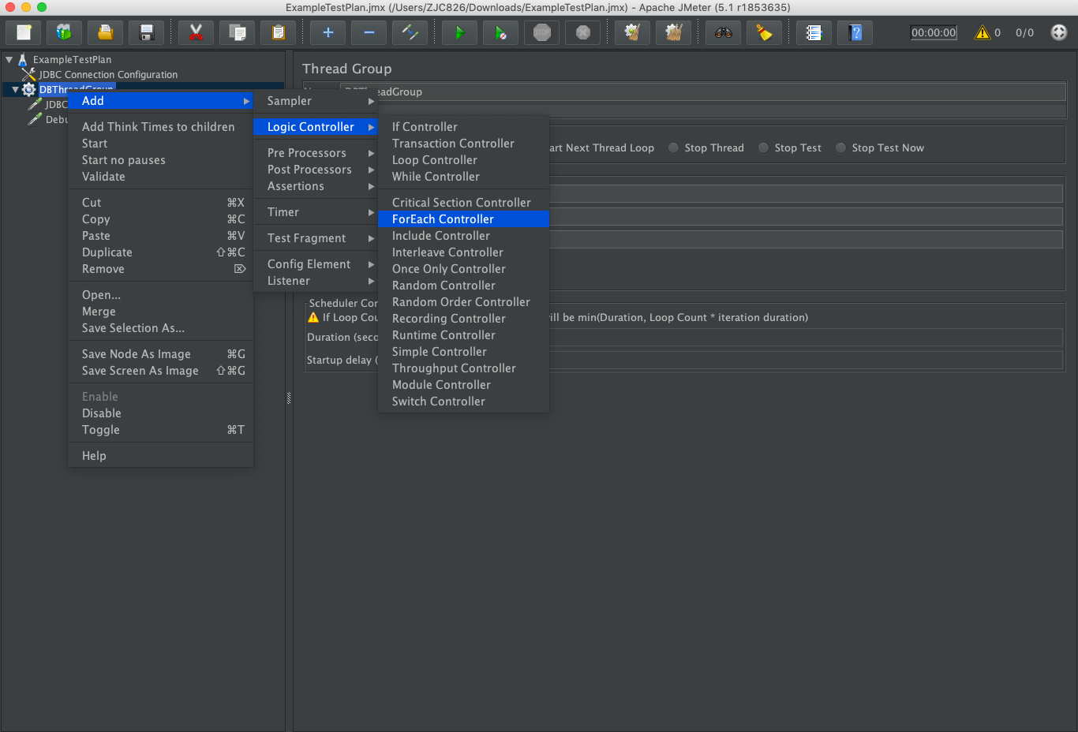Expand the Sampler submenu
1078x732 pixels.
click(316, 101)
